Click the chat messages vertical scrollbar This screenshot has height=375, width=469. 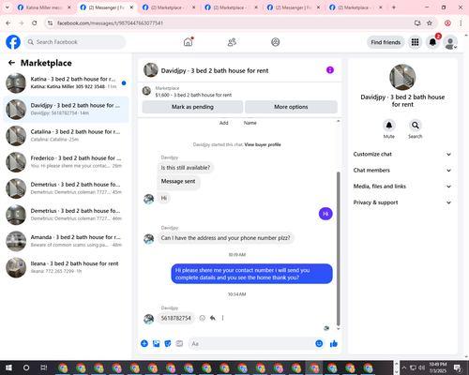[x=338, y=248]
